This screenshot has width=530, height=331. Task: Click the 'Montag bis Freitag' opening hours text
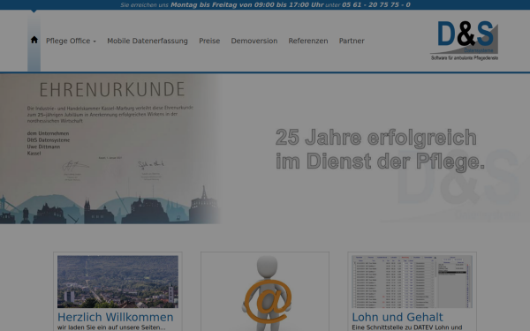(247, 4)
